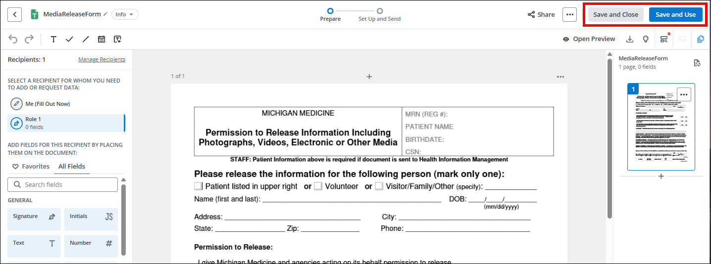Check the Visitor/Family/Other checkbox
The width and height of the screenshot is (711, 264).
point(379,186)
